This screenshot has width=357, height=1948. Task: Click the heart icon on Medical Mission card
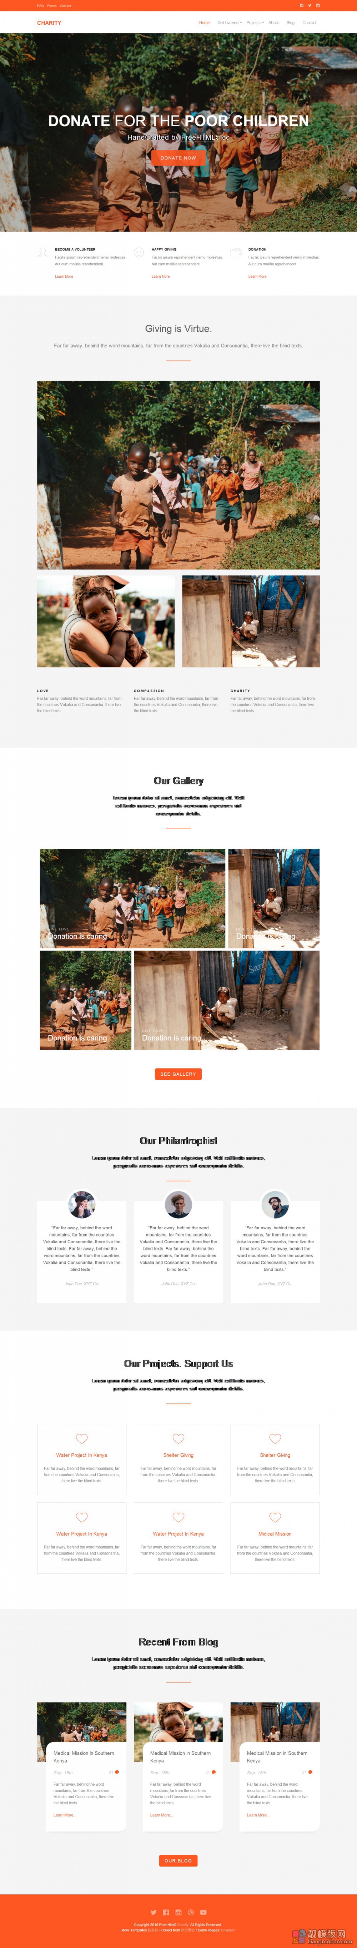(275, 1517)
